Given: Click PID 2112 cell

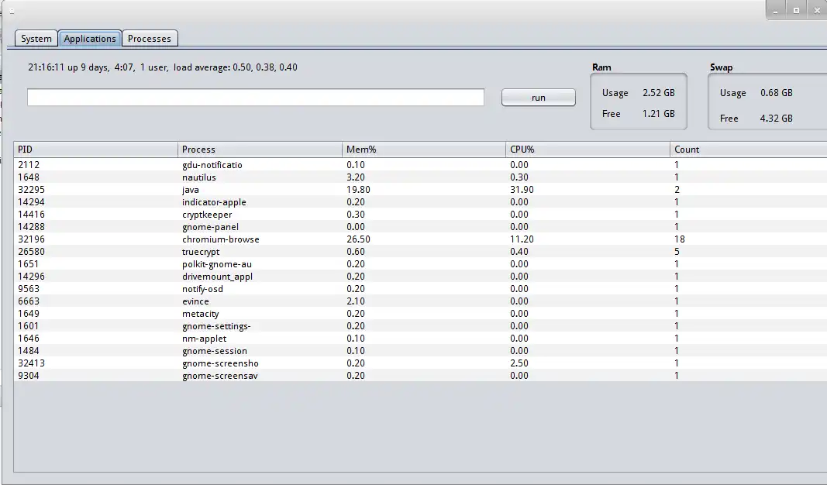Looking at the screenshot, I should [x=29, y=165].
